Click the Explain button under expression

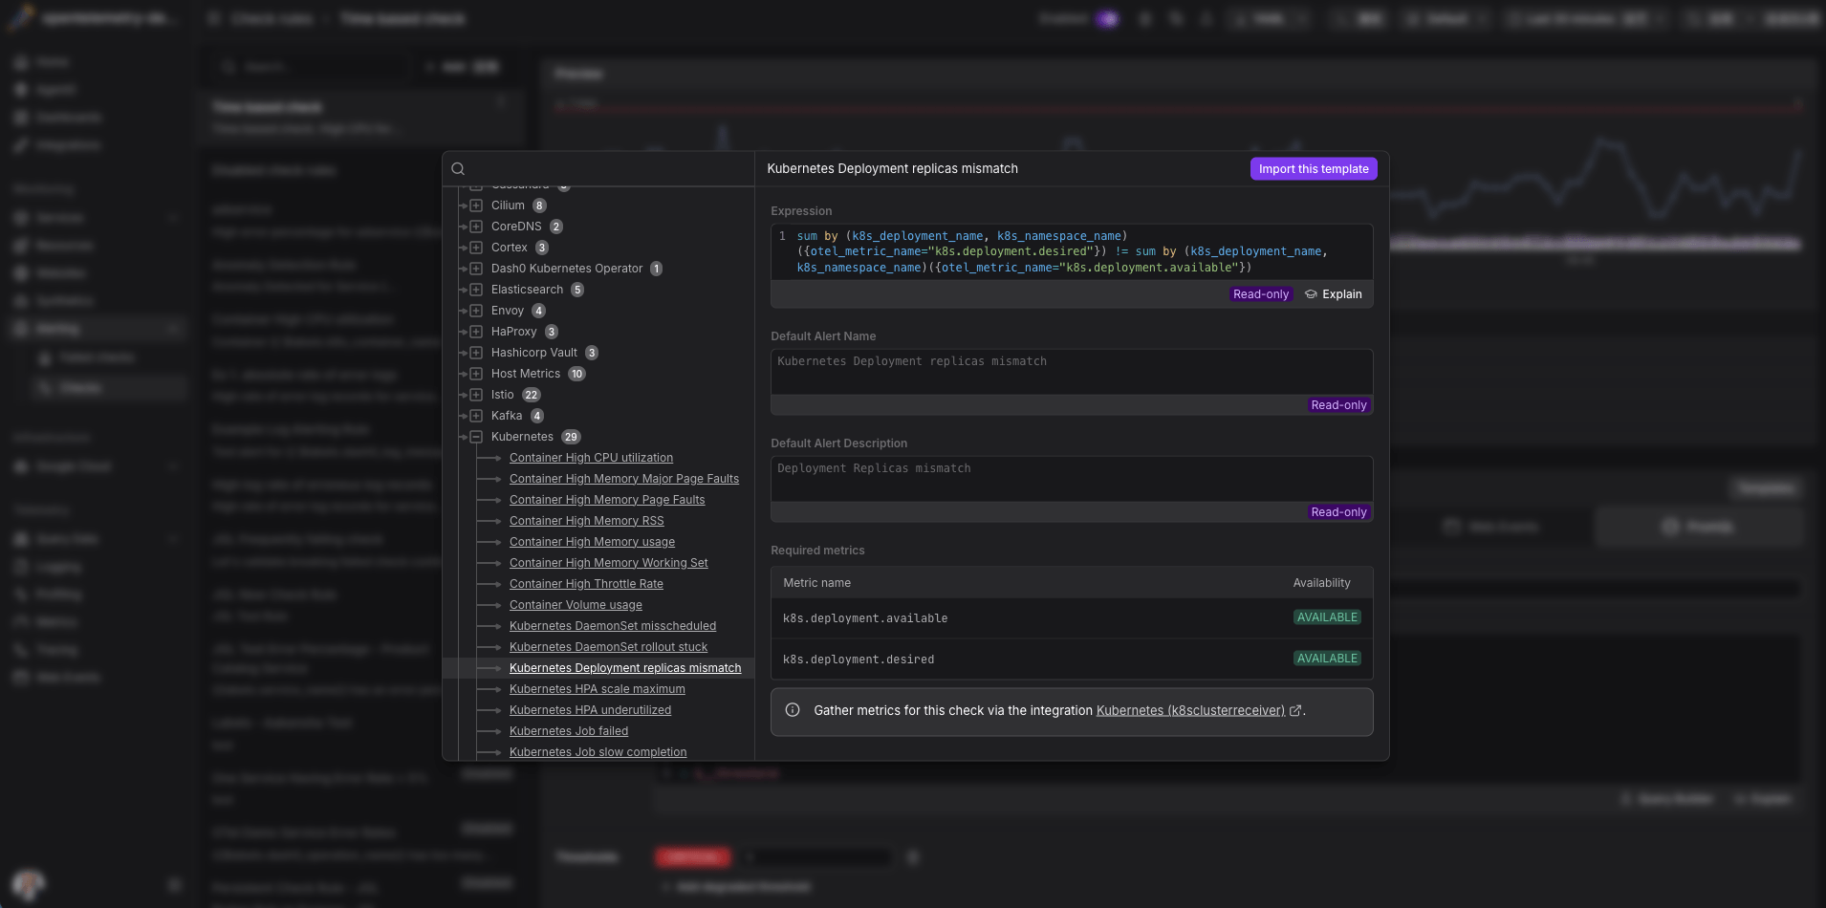[x=1334, y=294]
